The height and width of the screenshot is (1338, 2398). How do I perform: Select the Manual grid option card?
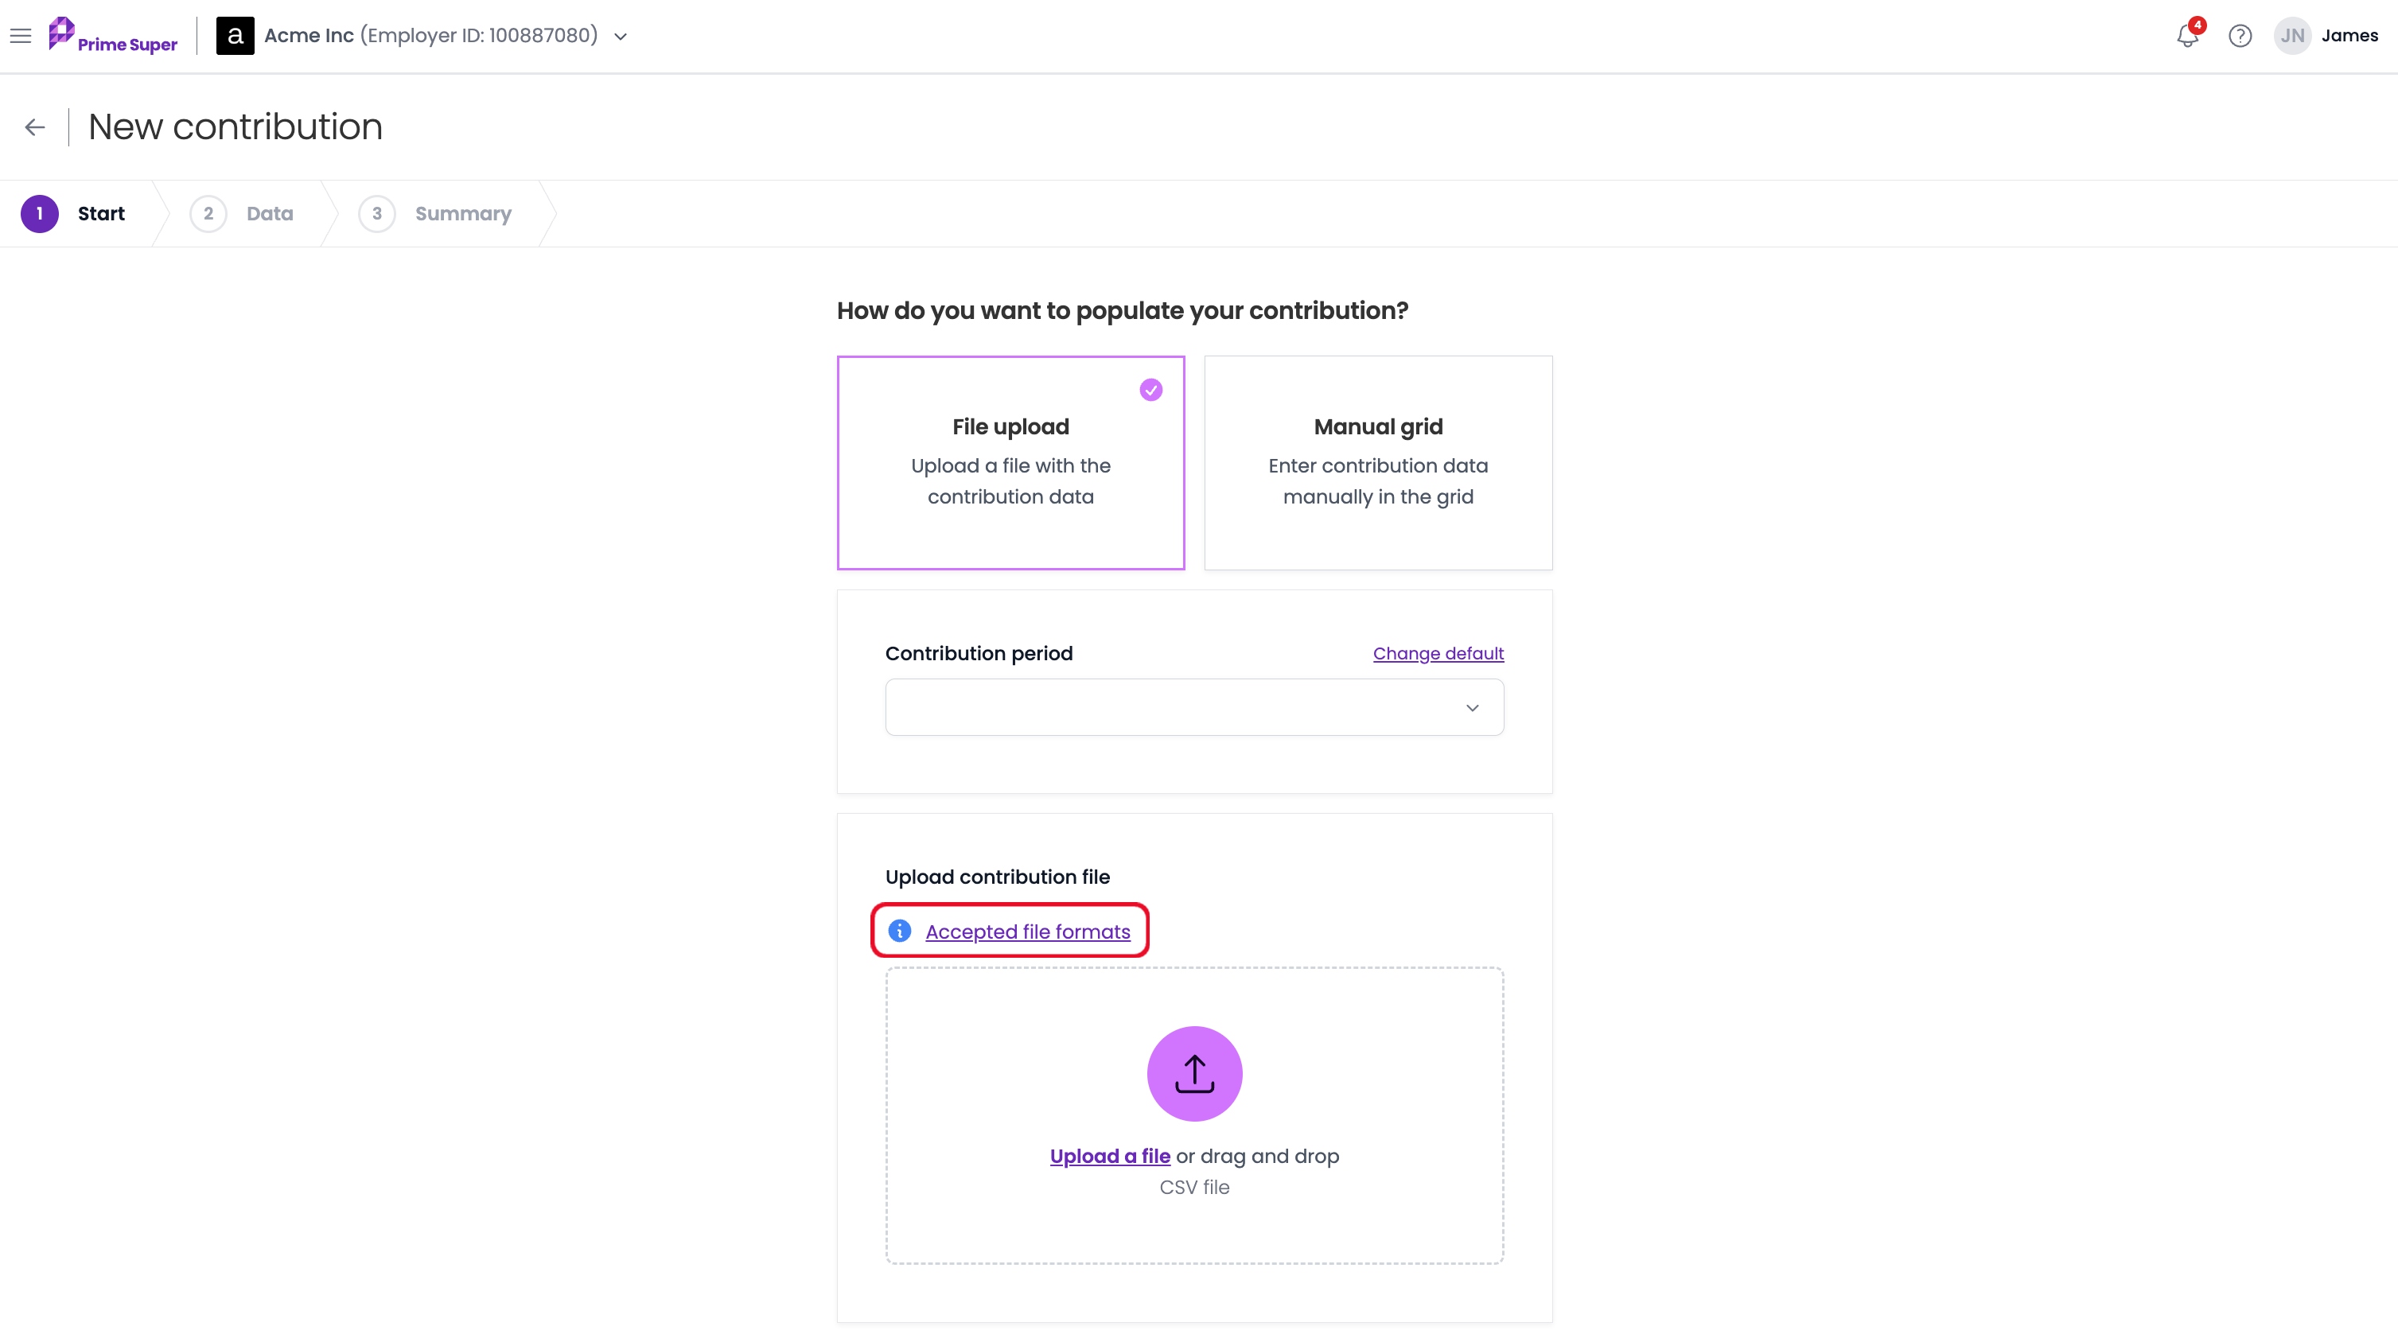(x=1378, y=462)
